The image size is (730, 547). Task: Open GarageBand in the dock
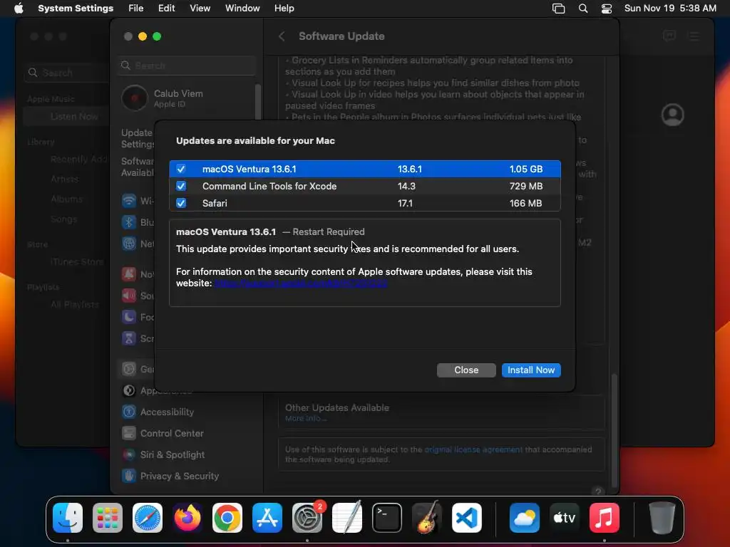tap(427, 518)
